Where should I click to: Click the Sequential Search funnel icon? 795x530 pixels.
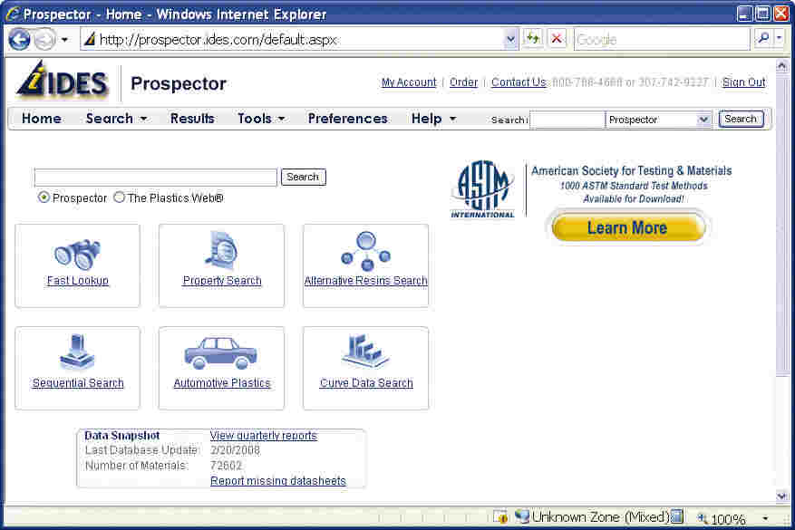pos(77,352)
